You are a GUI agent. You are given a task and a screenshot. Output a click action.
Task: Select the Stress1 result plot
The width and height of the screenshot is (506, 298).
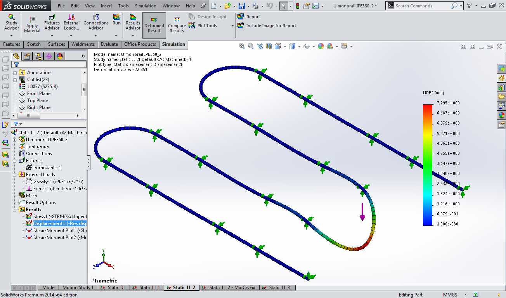tap(56, 217)
